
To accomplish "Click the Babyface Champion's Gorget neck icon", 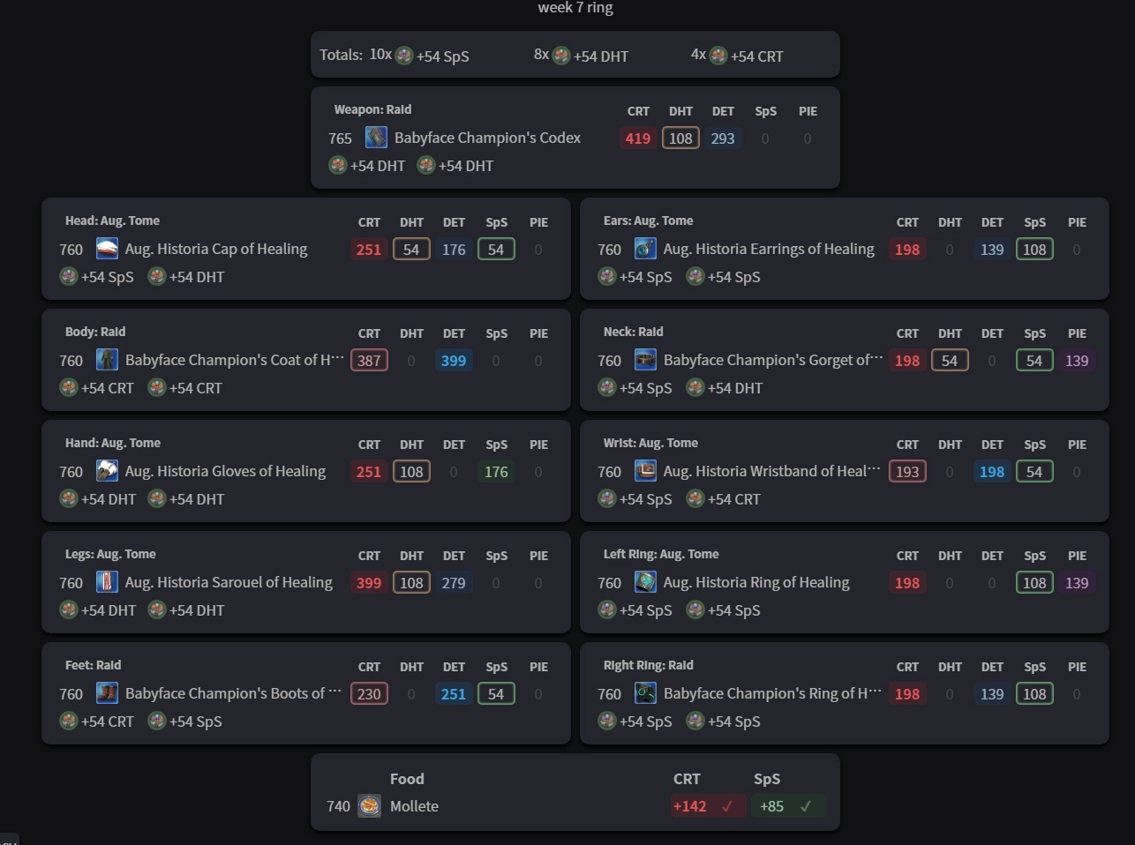I will (x=645, y=360).
